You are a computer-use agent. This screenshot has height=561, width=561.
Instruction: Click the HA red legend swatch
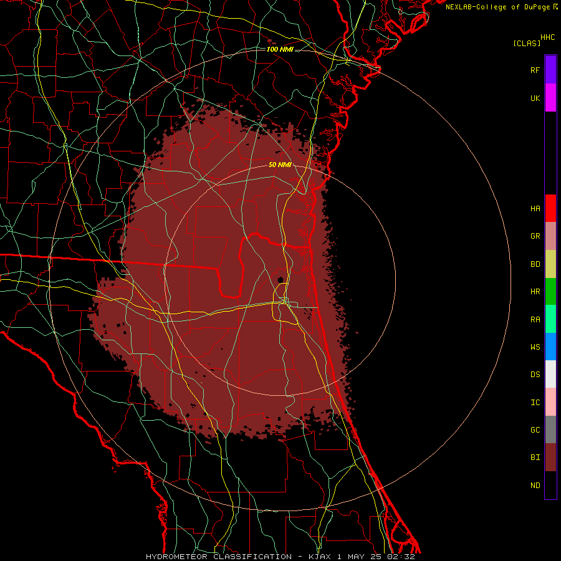(x=550, y=208)
